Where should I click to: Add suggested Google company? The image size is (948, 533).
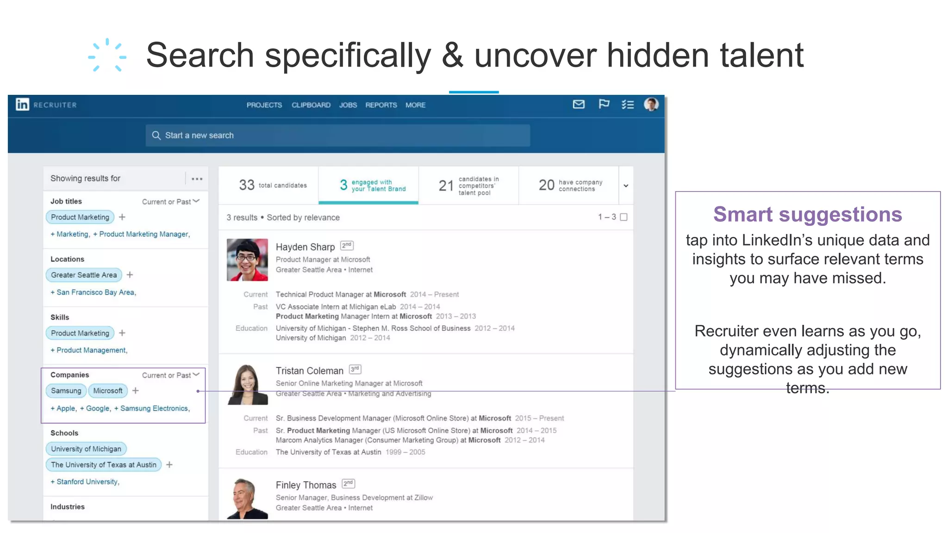[95, 409]
